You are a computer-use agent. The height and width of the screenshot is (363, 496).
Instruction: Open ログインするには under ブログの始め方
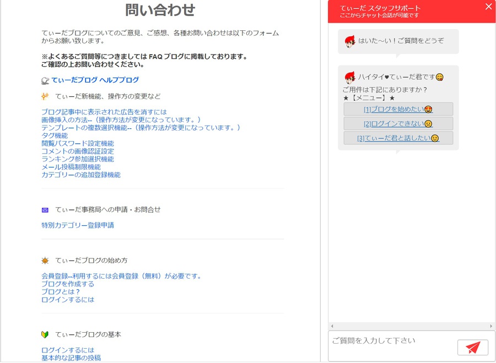68,300
